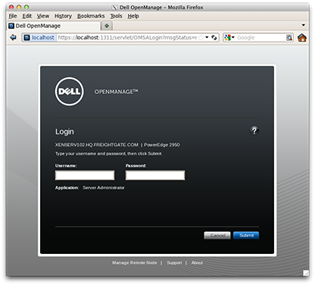Click the Submit button
Image resolution: width=315 pixels, height=285 pixels.
pos(246,235)
